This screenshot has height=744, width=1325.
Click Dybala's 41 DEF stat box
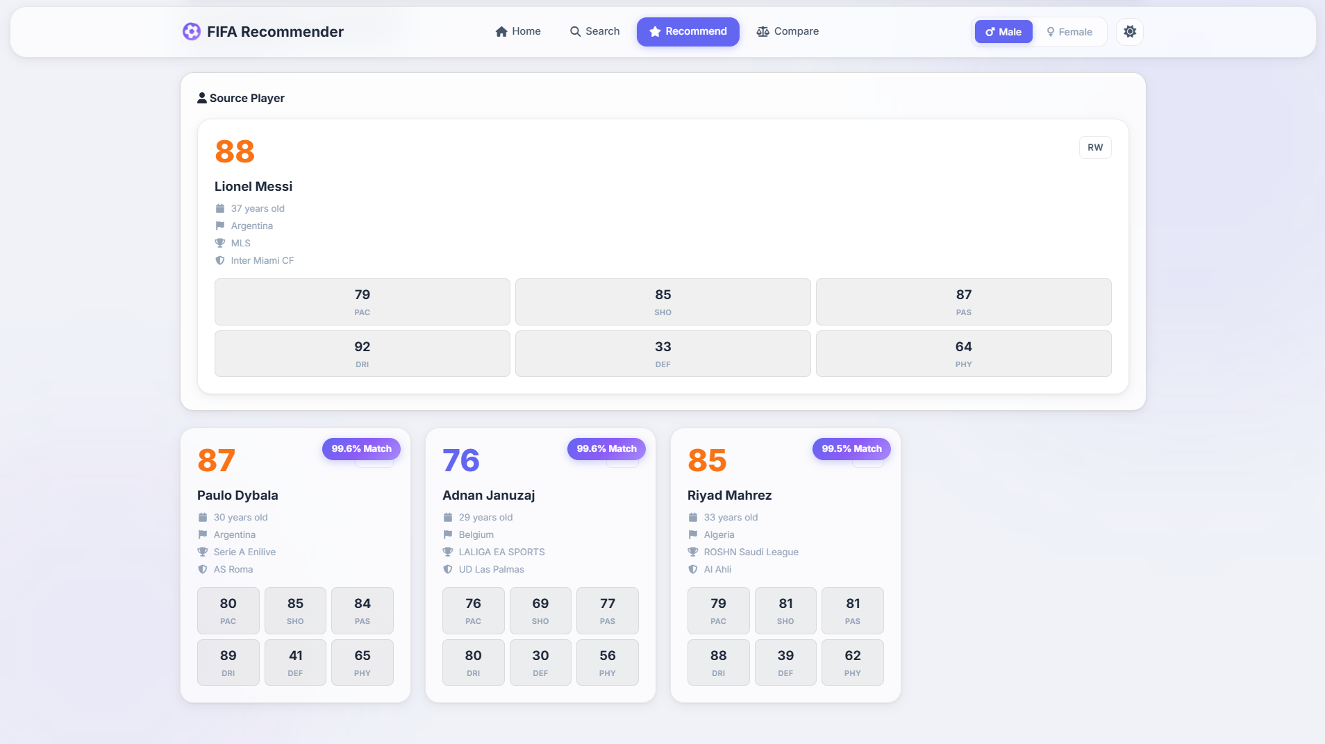tap(295, 663)
